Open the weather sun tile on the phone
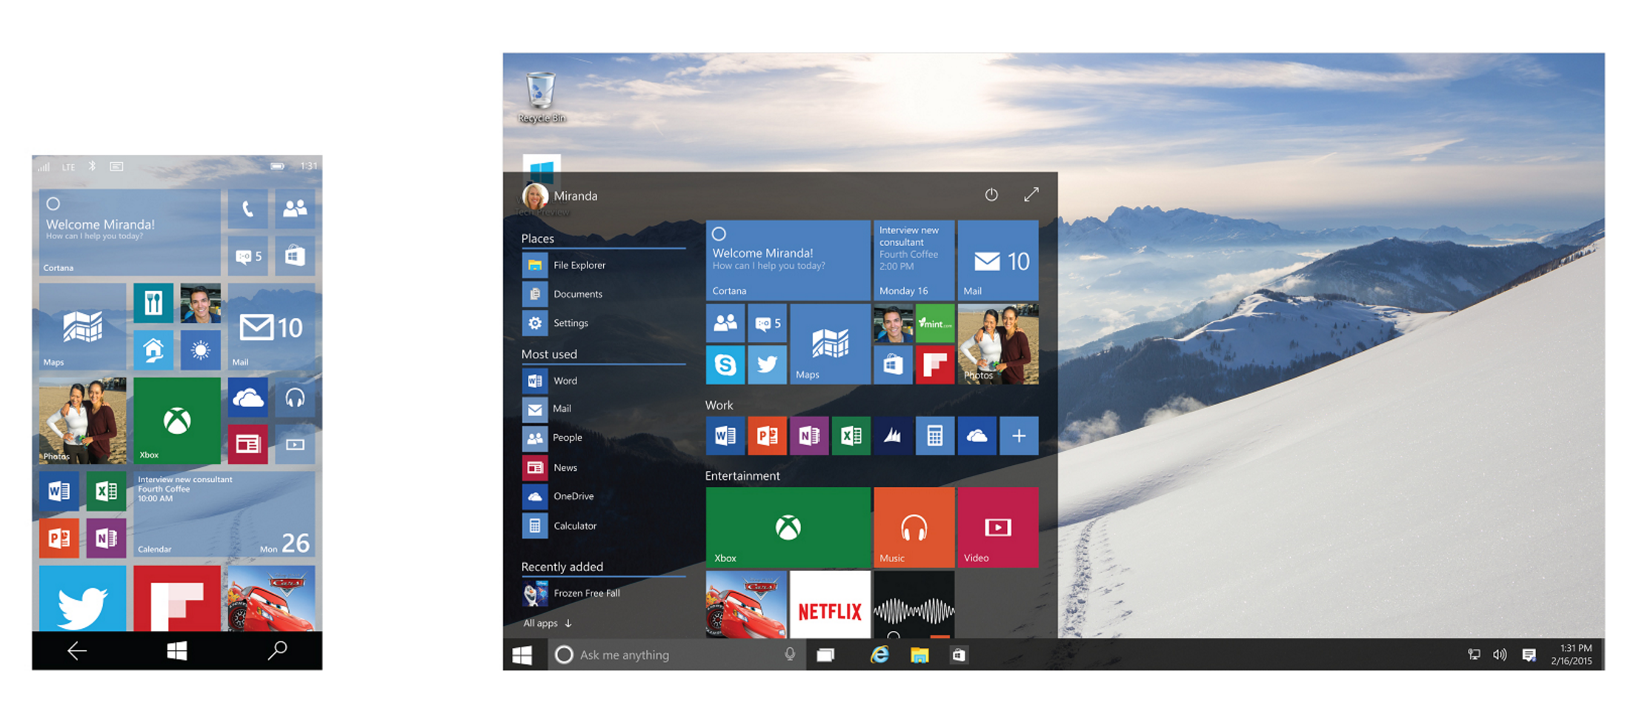Image resolution: width=1636 pixels, height=708 pixels. pos(200,350)
